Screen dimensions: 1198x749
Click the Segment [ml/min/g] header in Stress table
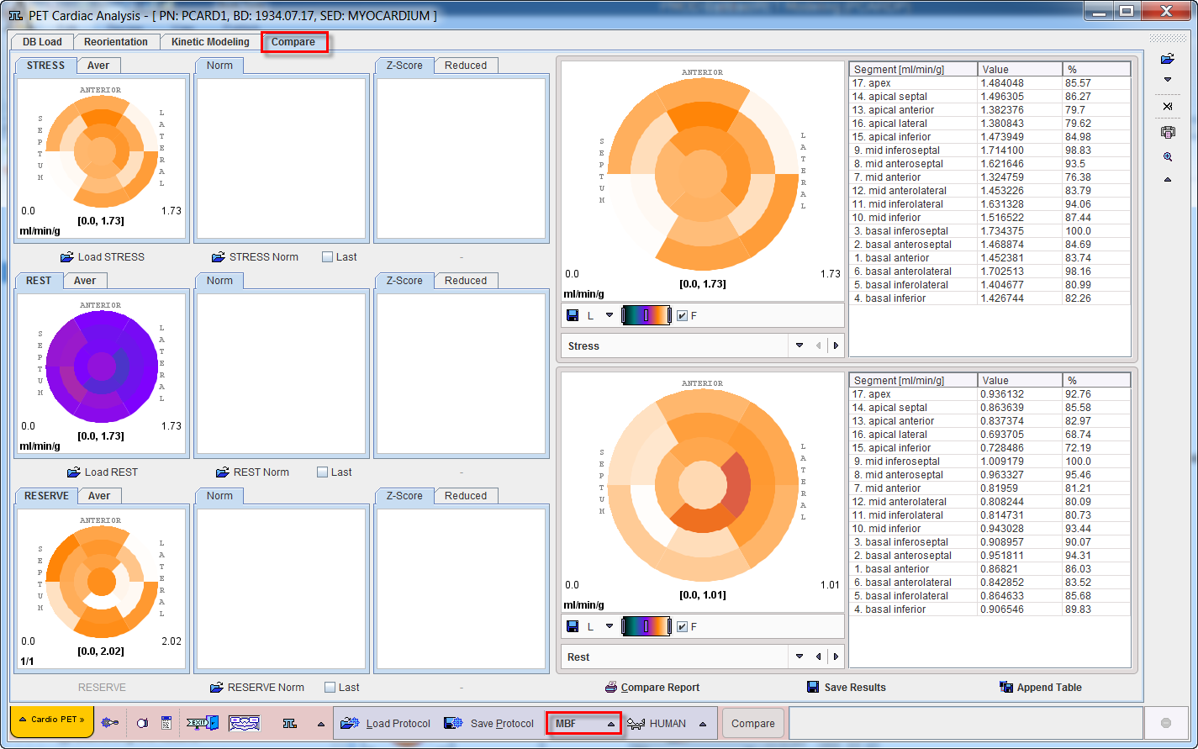click(914, 69)
